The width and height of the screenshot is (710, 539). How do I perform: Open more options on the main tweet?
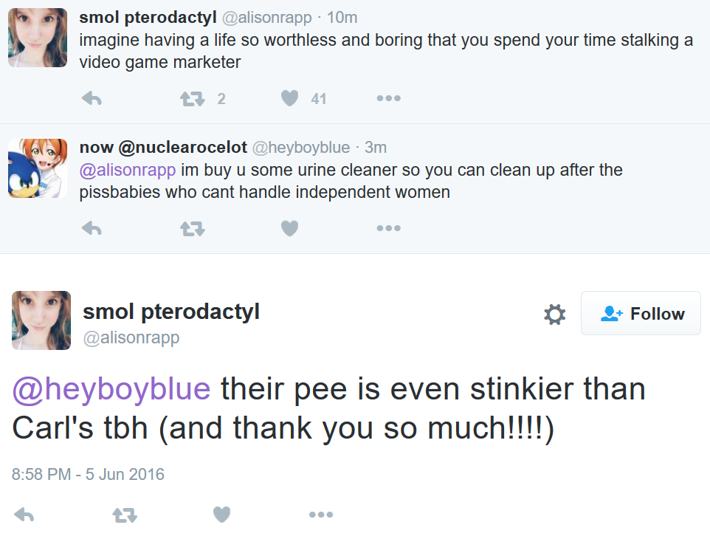point(320,515)
